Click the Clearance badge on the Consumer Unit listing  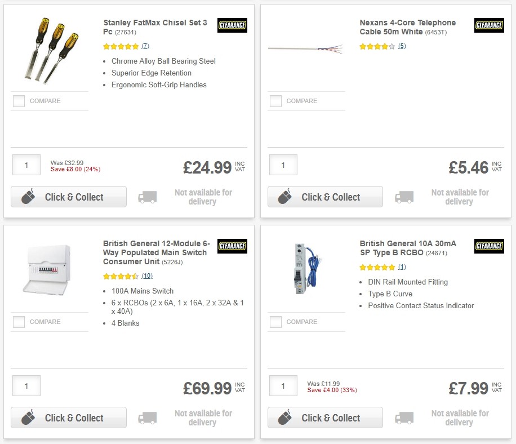tap(232, 246)
